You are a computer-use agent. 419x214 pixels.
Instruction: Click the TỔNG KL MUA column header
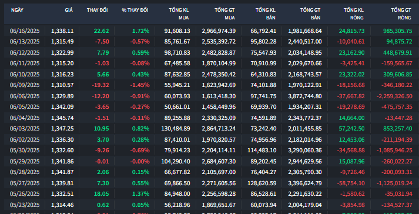click(179, 14)
